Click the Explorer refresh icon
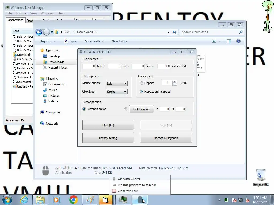This screenshot has height=205, width=274. click(174, 32)
